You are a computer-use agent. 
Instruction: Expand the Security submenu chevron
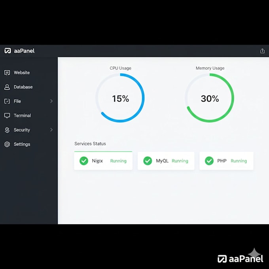[x=51, y=130]
